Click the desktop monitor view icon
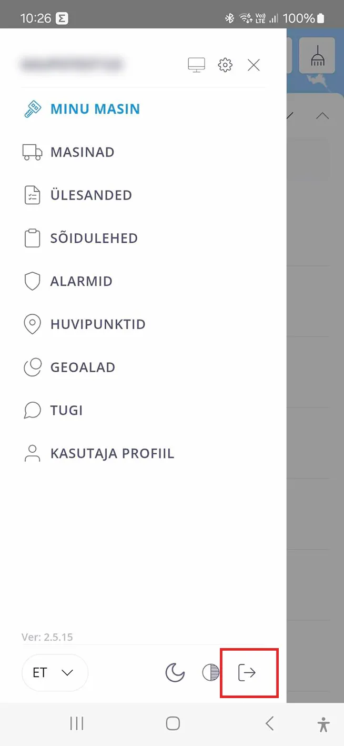Image resolution: width=344 pixels, height=746 pixels. click(x=196, y=65)
